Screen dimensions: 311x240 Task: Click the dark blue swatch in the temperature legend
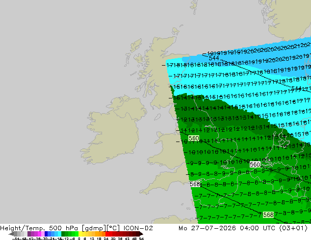click(x=46, y=234)
